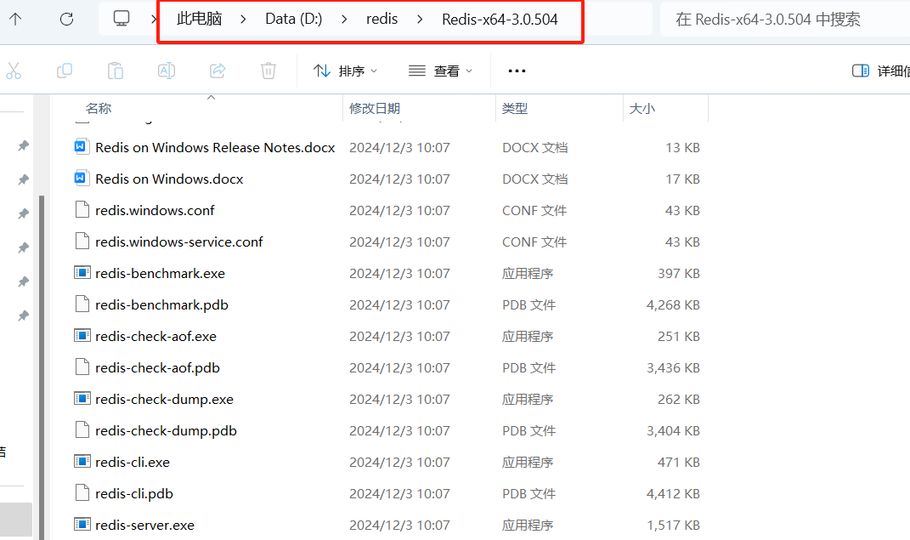Viewport: 910px width, 540px height.
Task: Go up one level using the up arrow
Action: (x=15, y=18)
